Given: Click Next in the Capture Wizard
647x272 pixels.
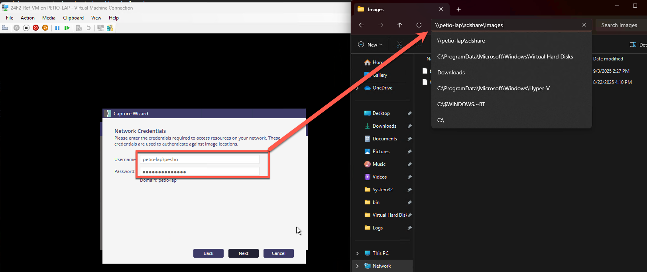Looking at the screenshot, I should click(244, 253).
